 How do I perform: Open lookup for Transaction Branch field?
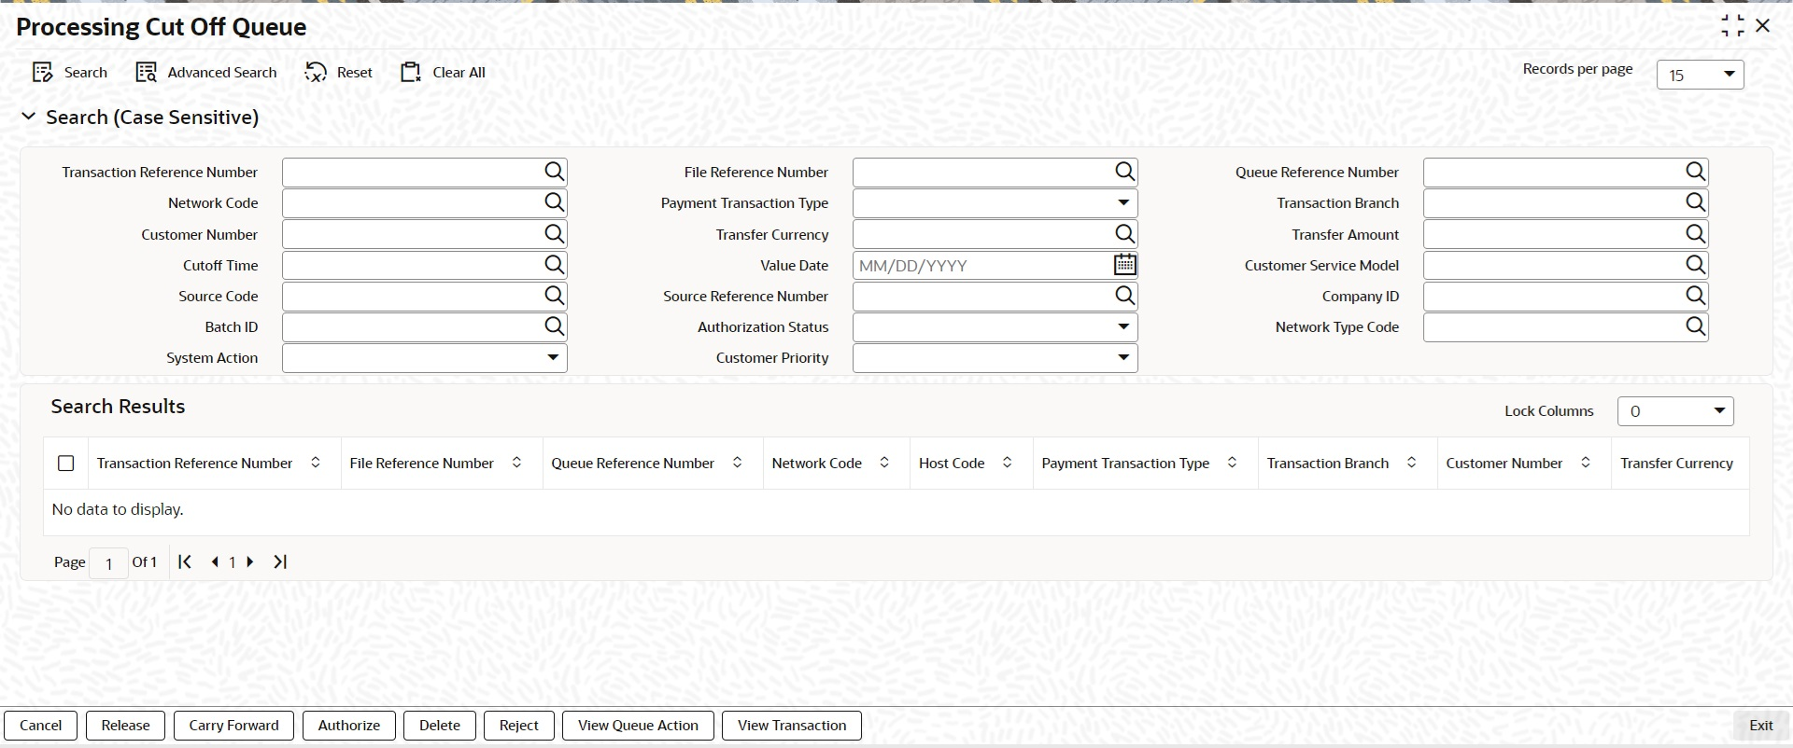coord(1695,202)
